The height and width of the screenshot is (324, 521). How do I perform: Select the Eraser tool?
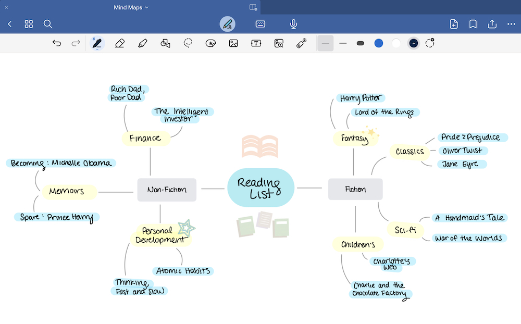coord(120,43)
